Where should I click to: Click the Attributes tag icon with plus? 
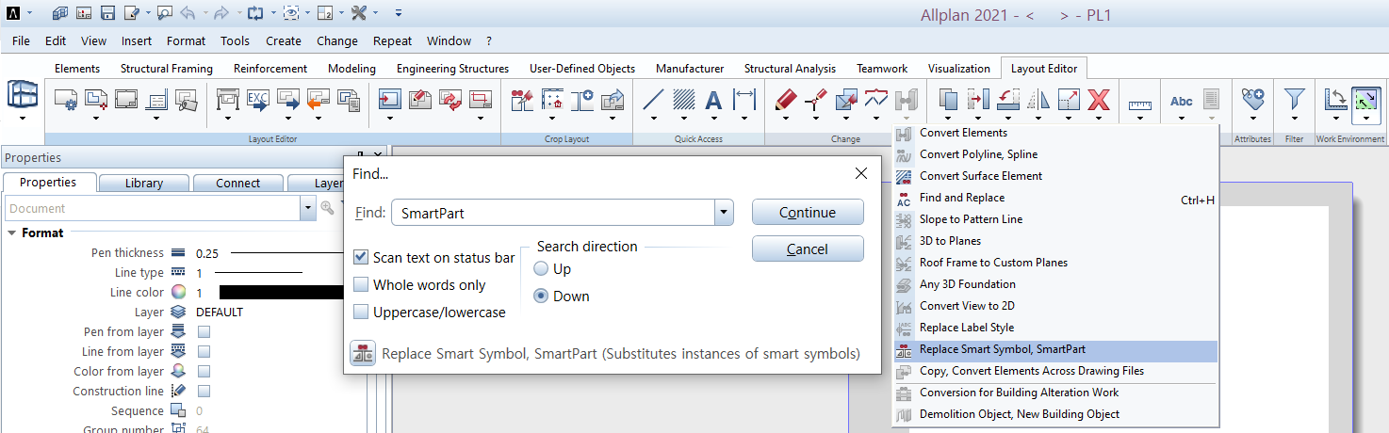(x=1252, y=99)
